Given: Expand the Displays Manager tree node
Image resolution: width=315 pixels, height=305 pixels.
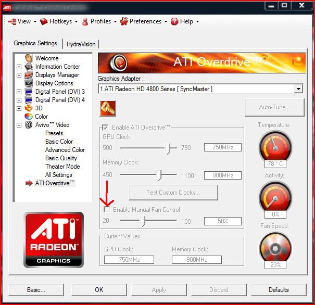Looking at the screenshot, I should point(19,75).
